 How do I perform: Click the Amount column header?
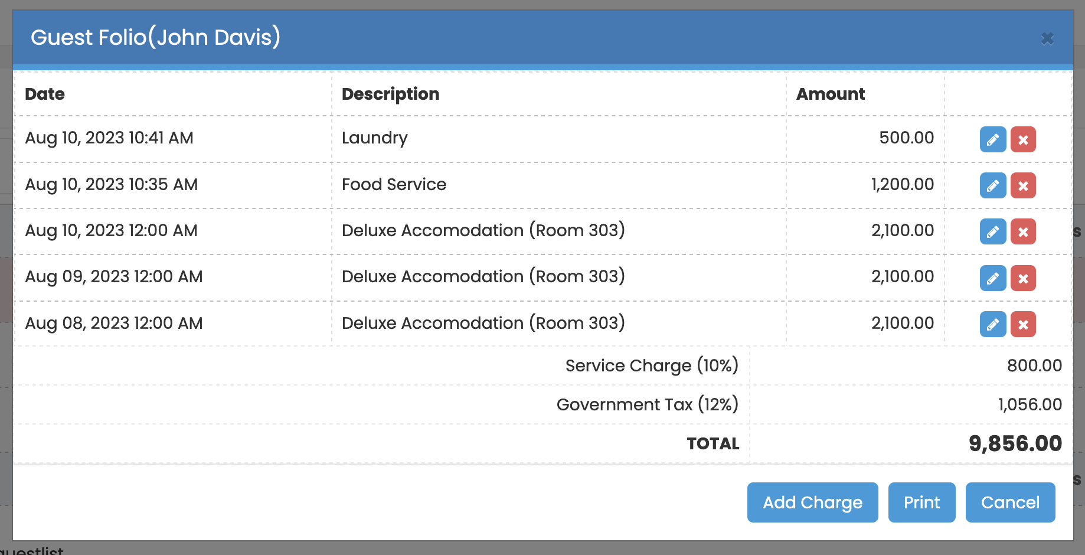830,94
